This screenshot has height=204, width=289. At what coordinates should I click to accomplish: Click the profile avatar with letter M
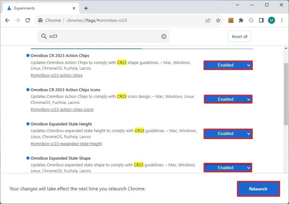[x=271, y=20]
